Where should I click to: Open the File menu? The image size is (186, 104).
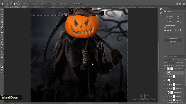click(4, 1)
